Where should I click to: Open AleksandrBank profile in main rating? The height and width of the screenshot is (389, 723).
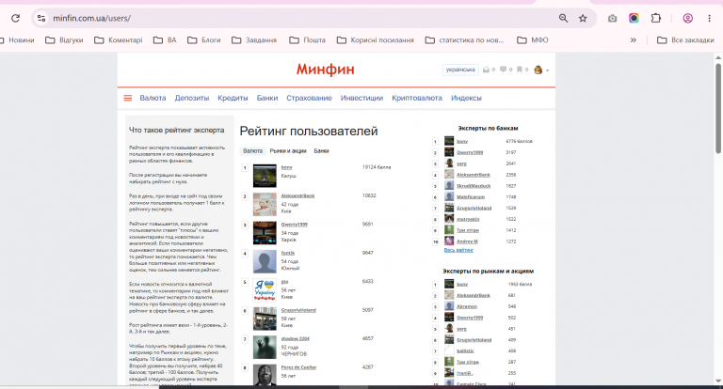pyautogui.click(x=297, y=195)
